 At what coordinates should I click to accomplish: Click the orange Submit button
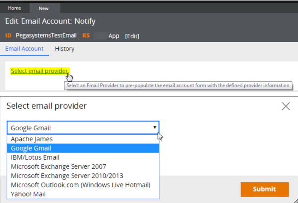[x=265, y=189]
